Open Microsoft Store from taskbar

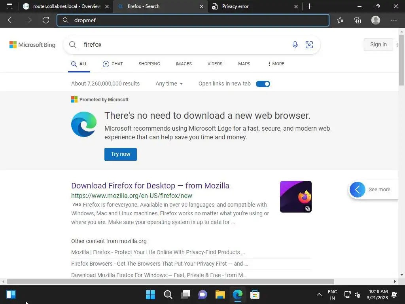255,294
